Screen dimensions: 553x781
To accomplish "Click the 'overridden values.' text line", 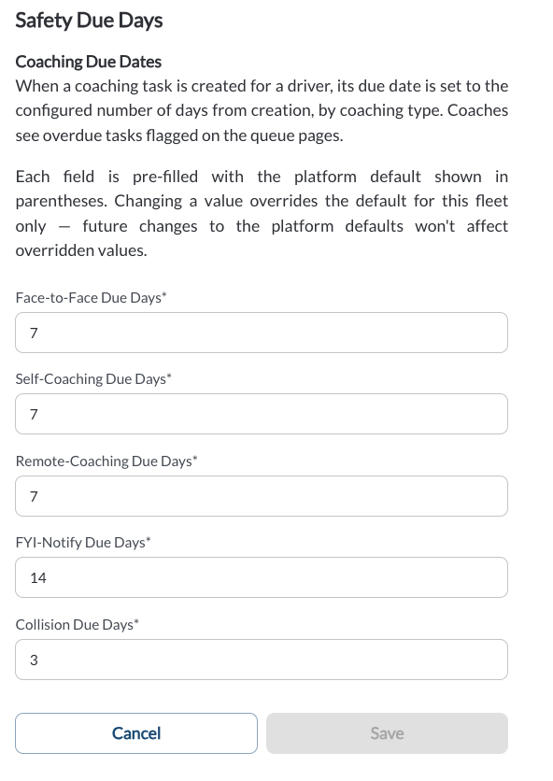I will tap(81, 250).
